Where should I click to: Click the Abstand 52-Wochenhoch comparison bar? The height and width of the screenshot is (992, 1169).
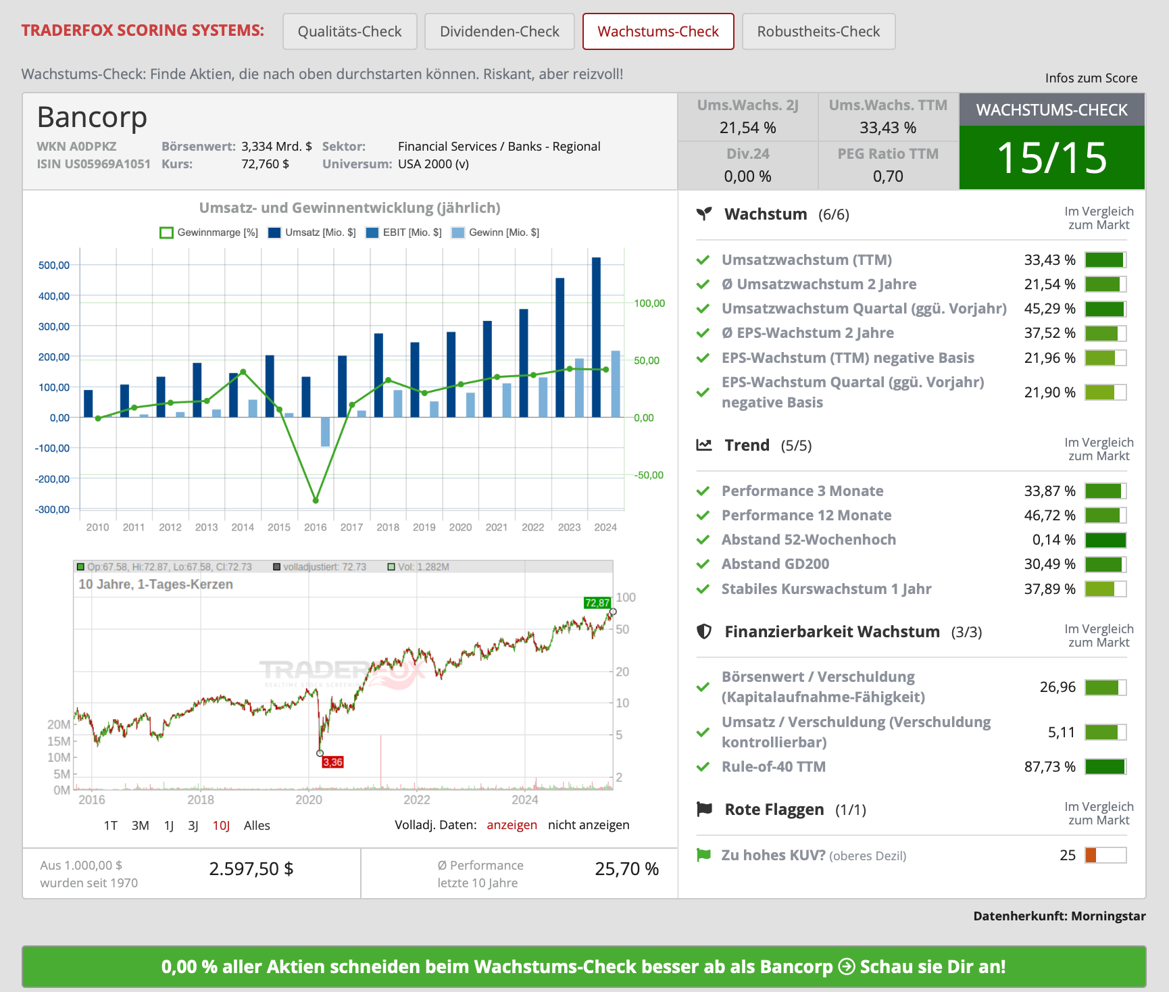[1105, 540]
